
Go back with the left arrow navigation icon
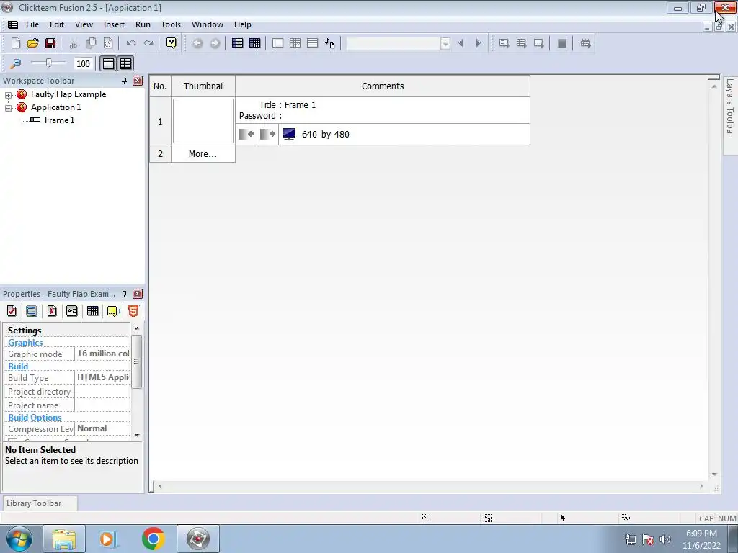[197, 43]
